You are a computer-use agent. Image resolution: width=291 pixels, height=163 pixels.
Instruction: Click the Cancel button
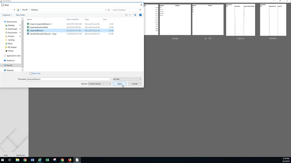click(x=135, y=84)
